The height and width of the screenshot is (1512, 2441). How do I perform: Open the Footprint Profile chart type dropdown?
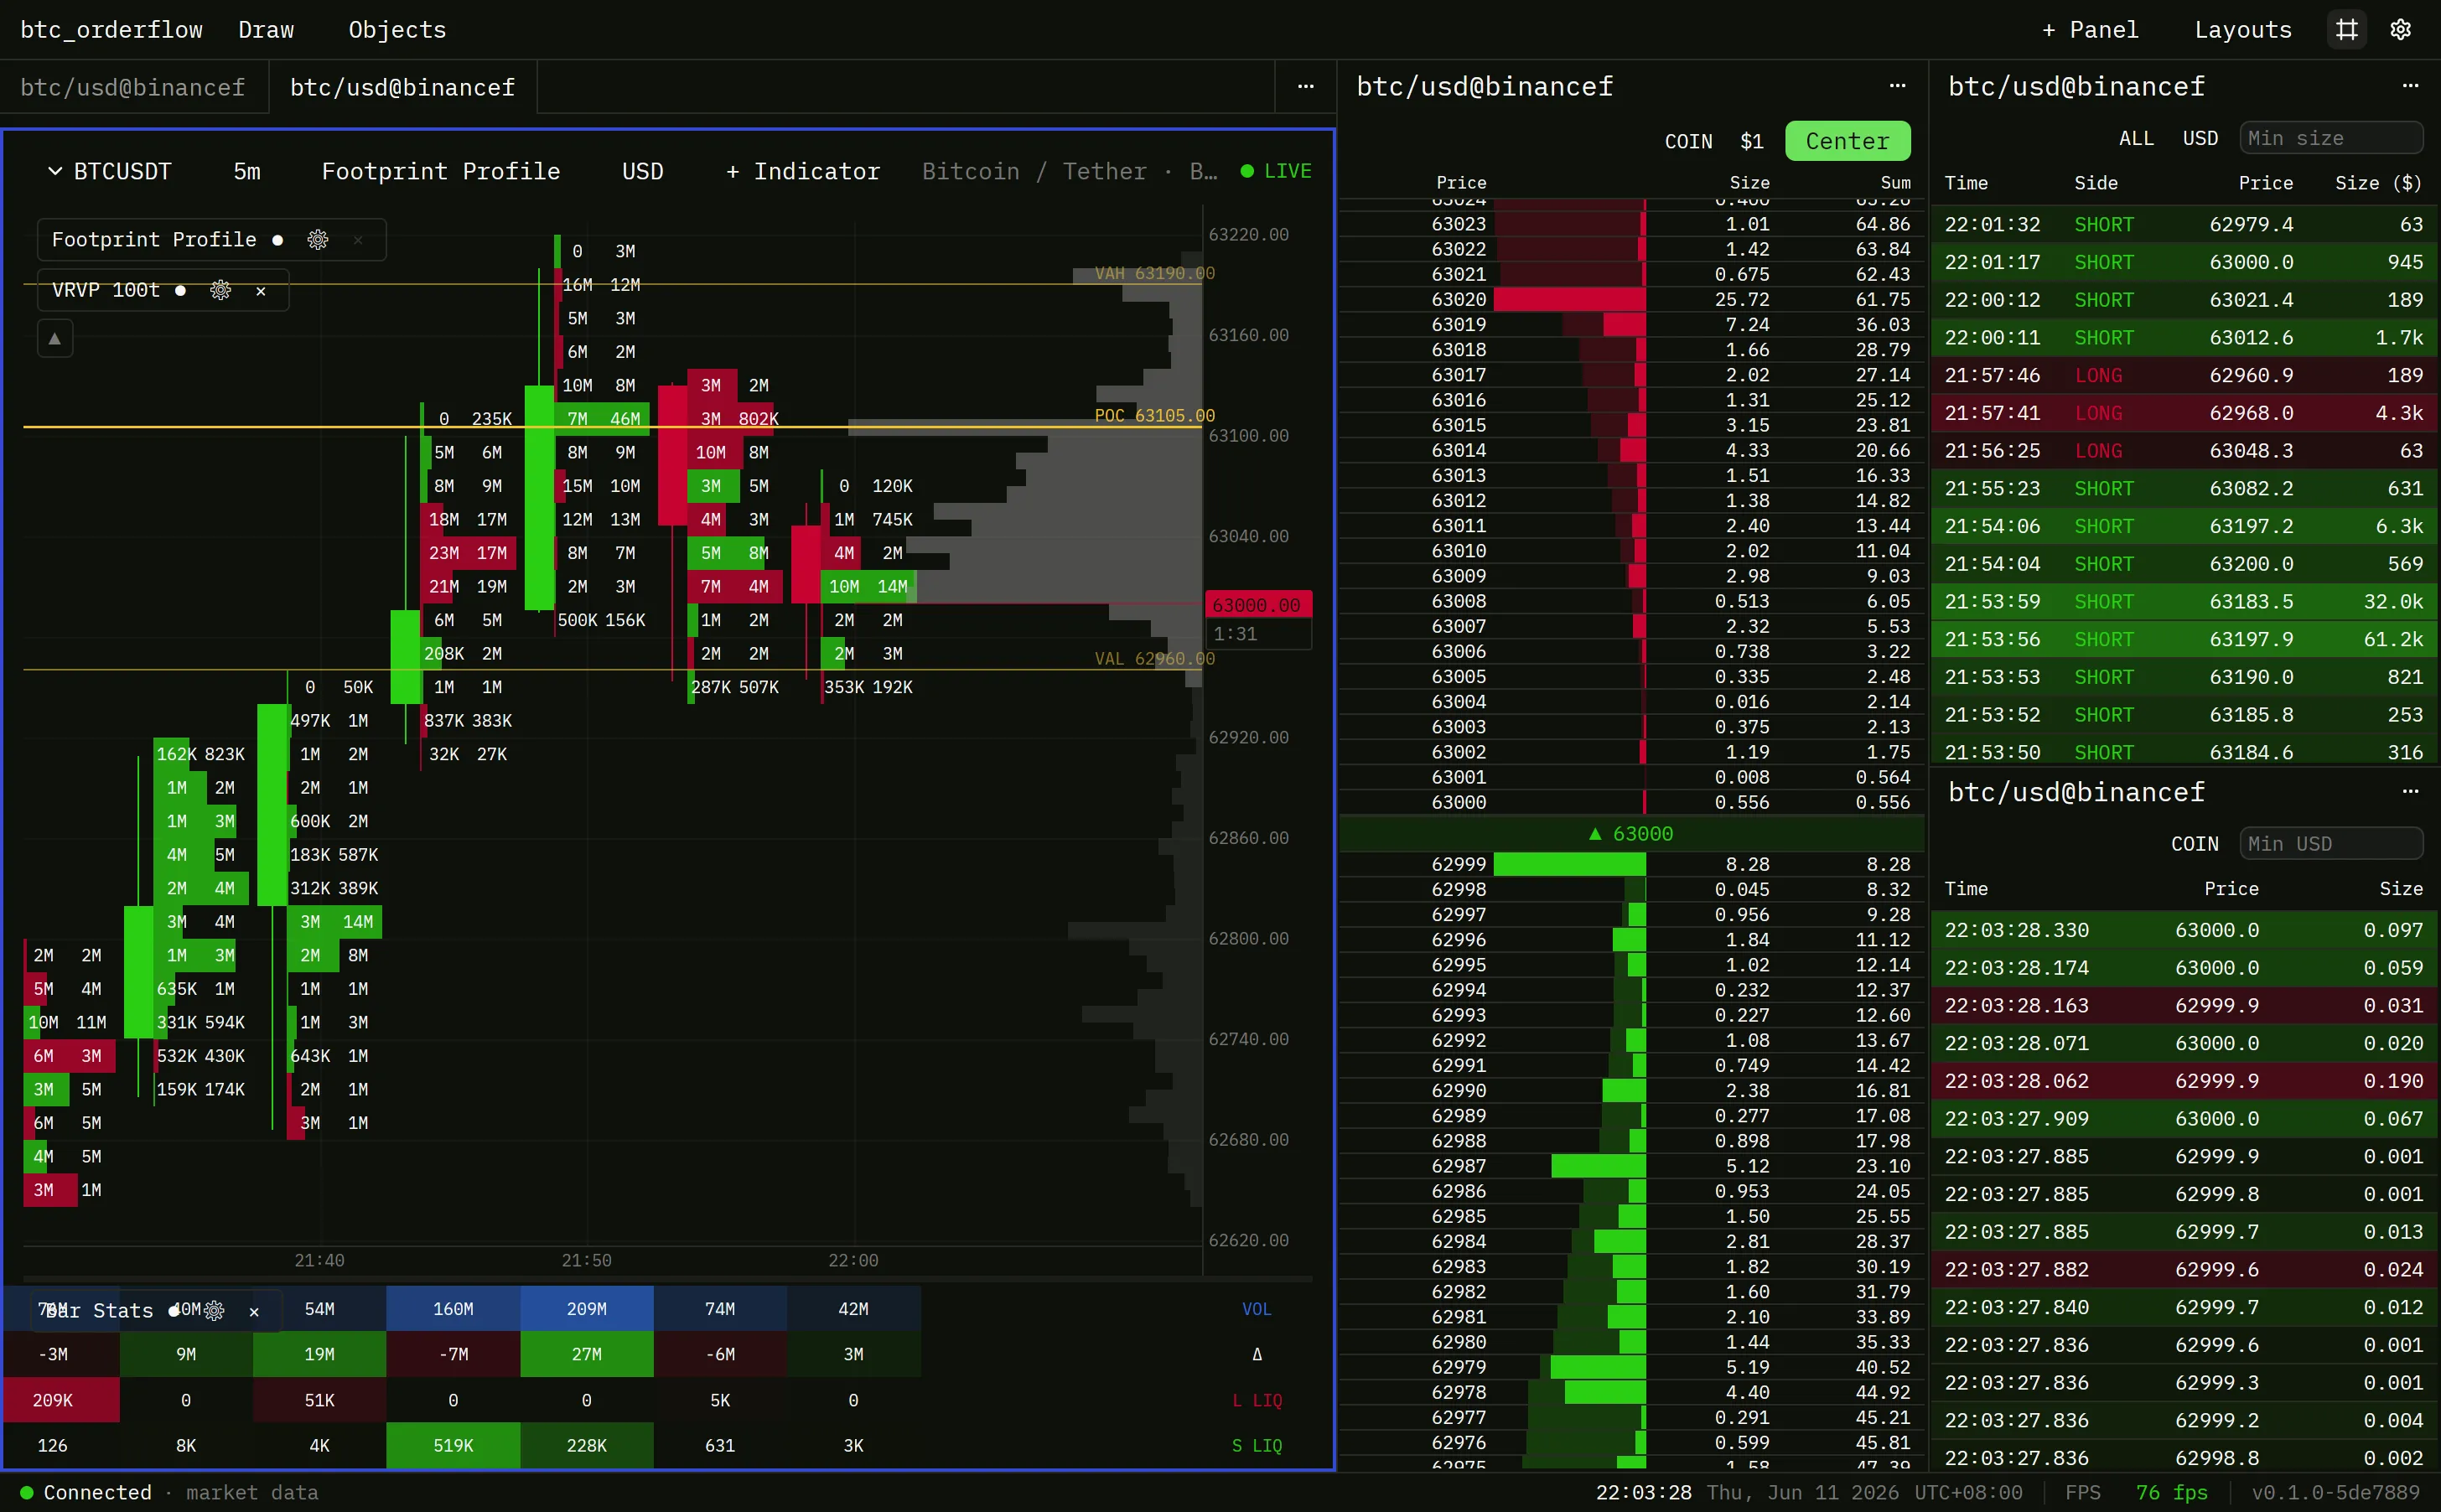pos(441,171)
